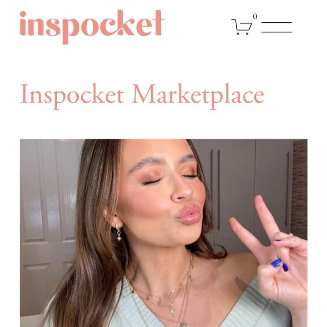This screenshot has width=327, height=327.
Task: Click the top line of the menu icon
Action: point(277,22)
